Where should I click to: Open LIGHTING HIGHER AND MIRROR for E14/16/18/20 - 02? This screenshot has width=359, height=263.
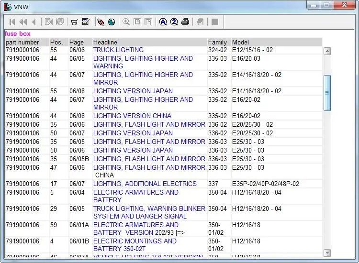pyautogui.click(x=143, y=78)
